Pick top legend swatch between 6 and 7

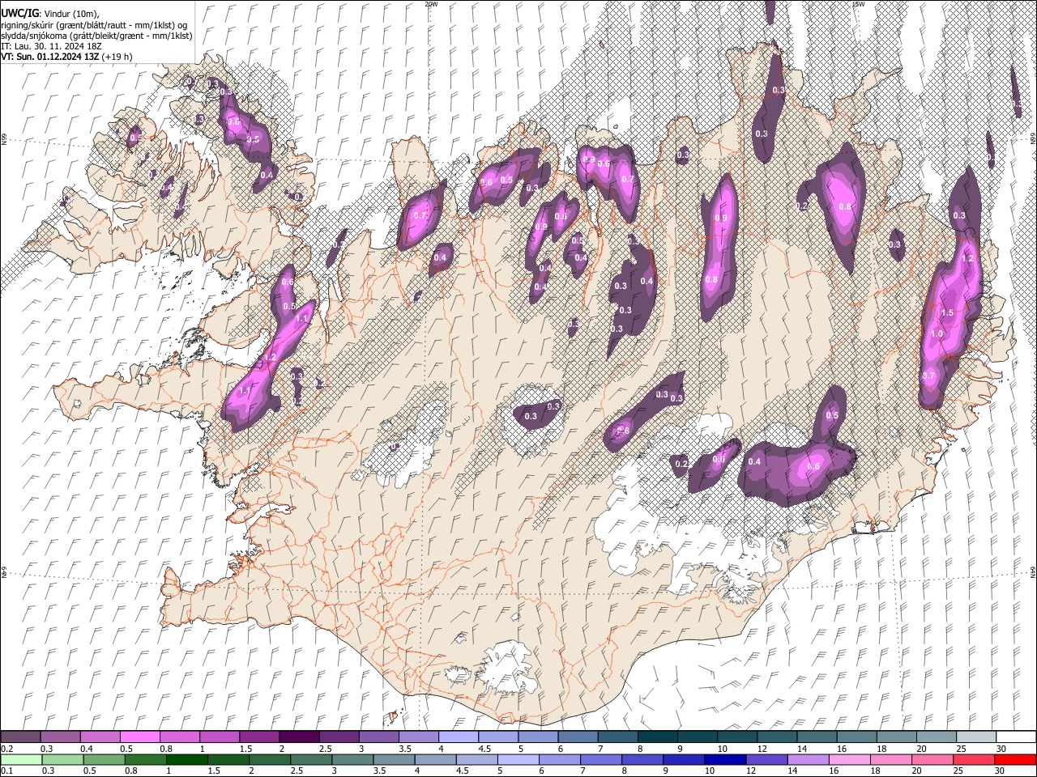pos(578,737)
